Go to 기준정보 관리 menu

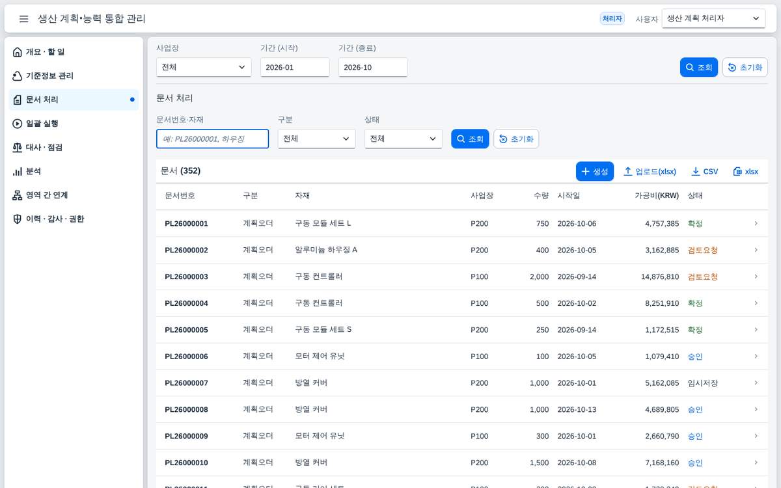74,76
